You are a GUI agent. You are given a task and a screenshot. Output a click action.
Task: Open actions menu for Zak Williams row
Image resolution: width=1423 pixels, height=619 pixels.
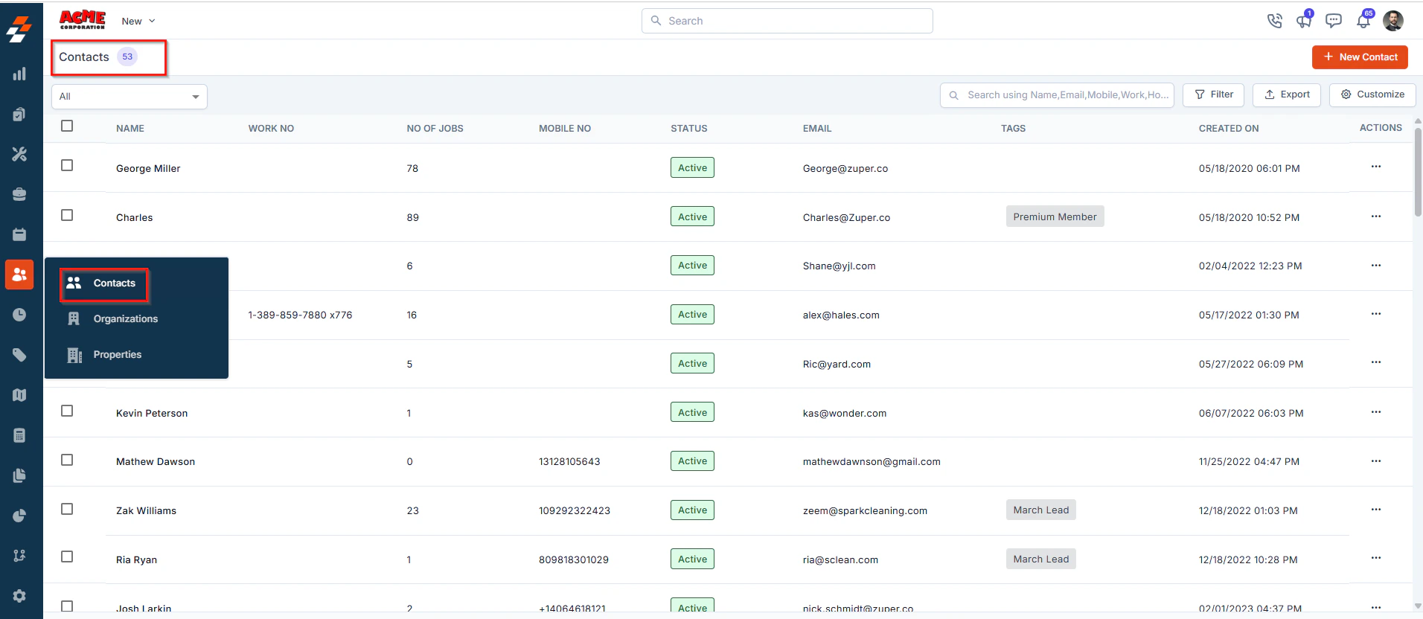click(x=1376, y=510)
